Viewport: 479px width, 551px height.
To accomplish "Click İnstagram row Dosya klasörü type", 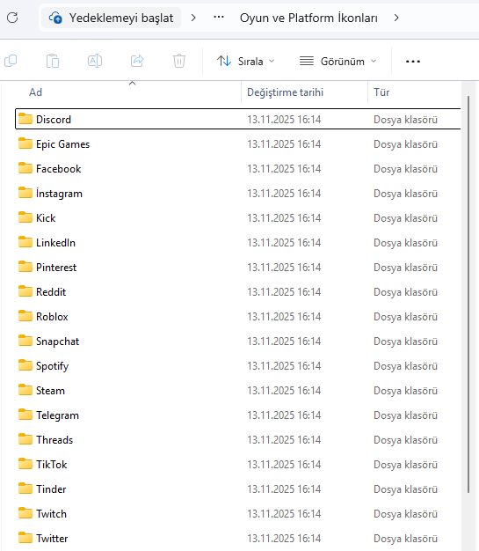I will pos(405,193).
